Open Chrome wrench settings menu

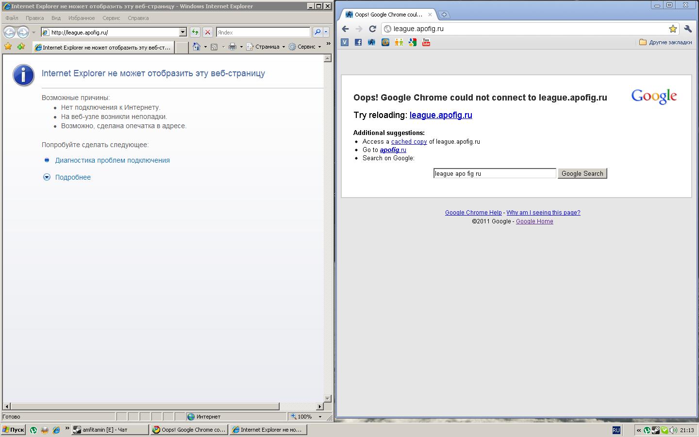click(x=688, y=29)
